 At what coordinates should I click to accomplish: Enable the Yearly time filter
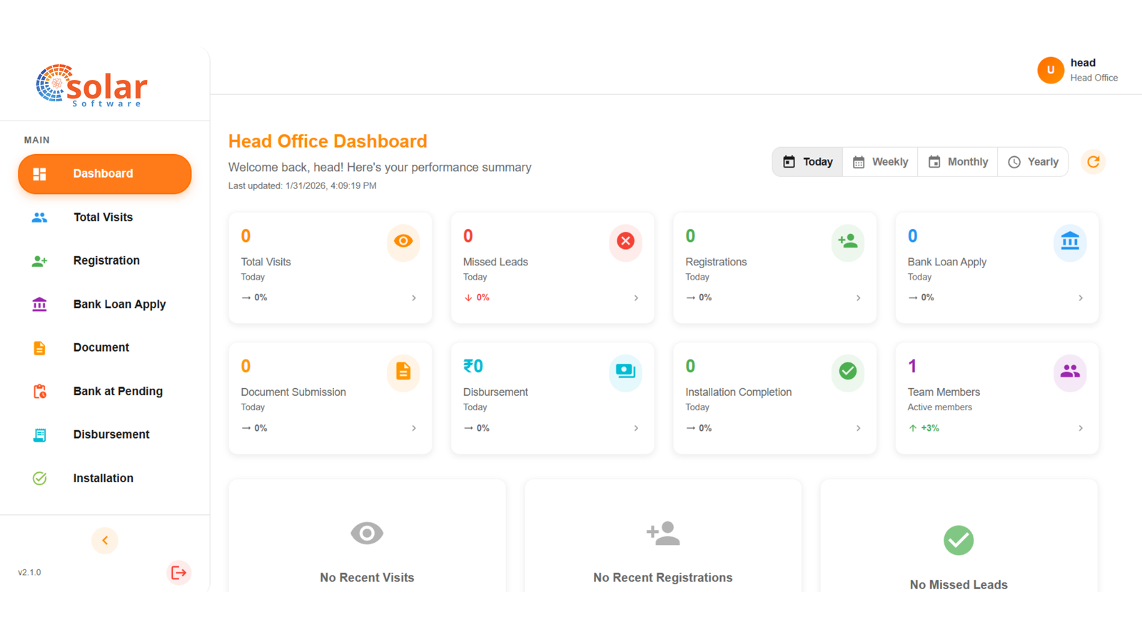coord(1033,161)
